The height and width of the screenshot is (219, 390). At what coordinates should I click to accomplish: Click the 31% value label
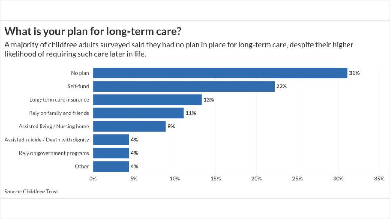354,73
